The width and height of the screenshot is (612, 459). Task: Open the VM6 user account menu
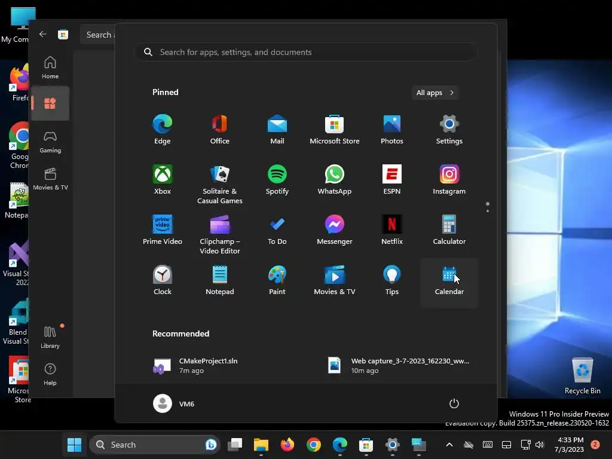tap(174, 403)
